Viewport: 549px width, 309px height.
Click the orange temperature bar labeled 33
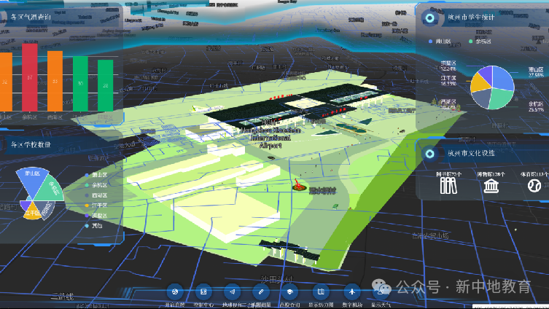pos(55,81)
